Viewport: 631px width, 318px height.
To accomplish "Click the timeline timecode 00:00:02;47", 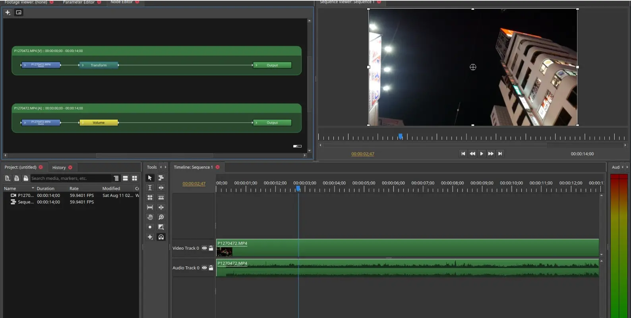I will coord(194,184).
